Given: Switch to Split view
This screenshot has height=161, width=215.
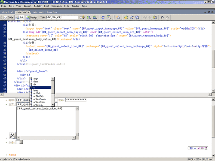Looking at the screenshot, I should (x=20, y=18).
